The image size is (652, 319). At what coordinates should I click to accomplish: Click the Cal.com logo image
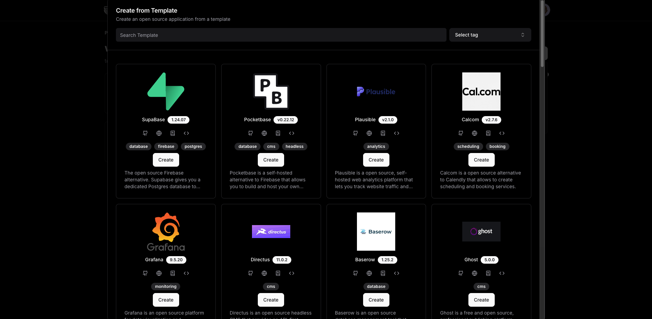tap(481, 92)
